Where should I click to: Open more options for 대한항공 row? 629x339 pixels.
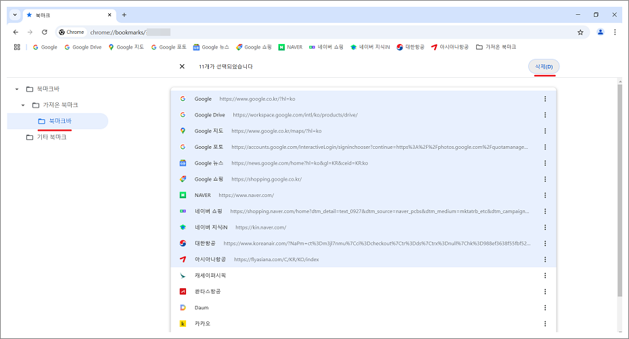pos(544,243)
